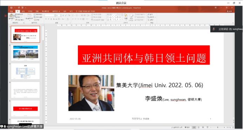Toggle the slide notes (슬라이드 노트) pane
243x130 pixels.
coord(177,127)
